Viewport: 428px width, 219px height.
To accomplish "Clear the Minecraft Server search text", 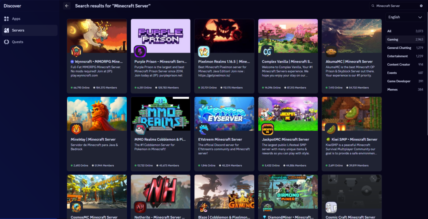I will pos(421,6).
